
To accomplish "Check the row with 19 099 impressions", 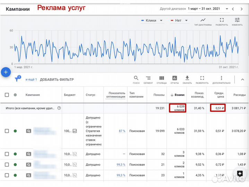I will 7,131.
